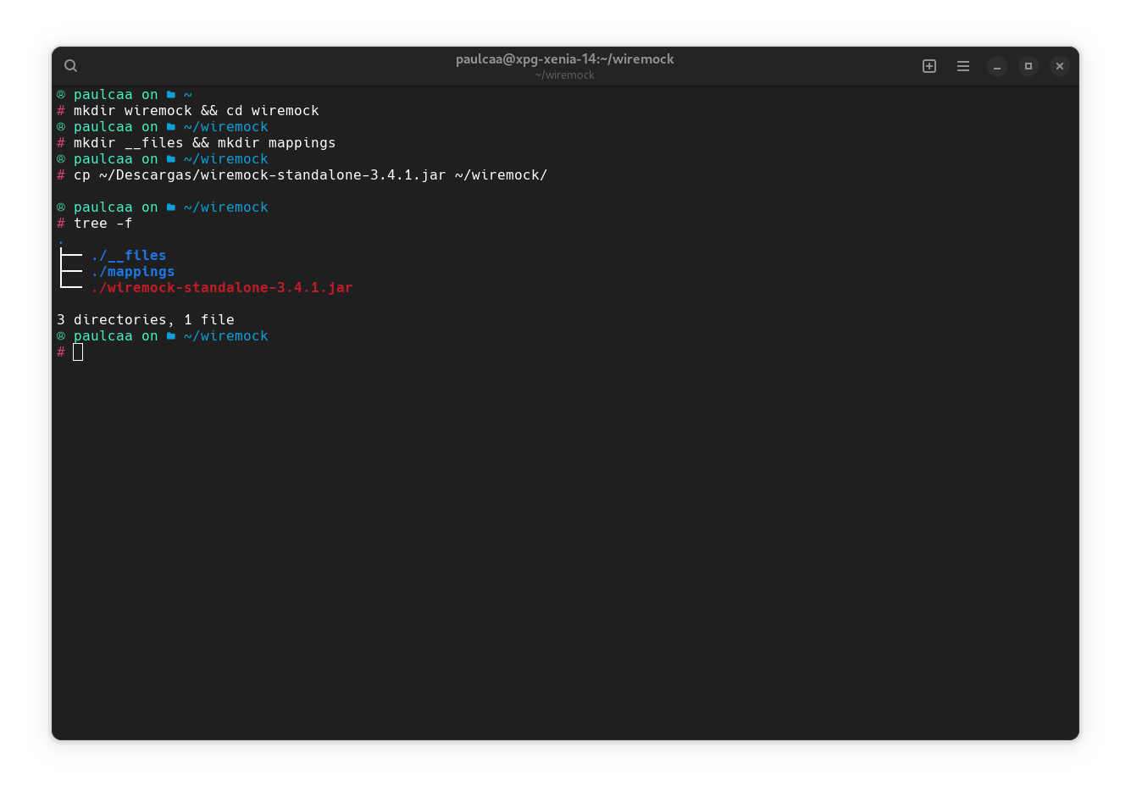The height and width of the screenshot is (797, 1131).
Task: Open the terminal search icon
Action: [x=71, y=66]
